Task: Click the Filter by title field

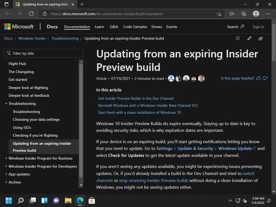Action: pos(44,53)
